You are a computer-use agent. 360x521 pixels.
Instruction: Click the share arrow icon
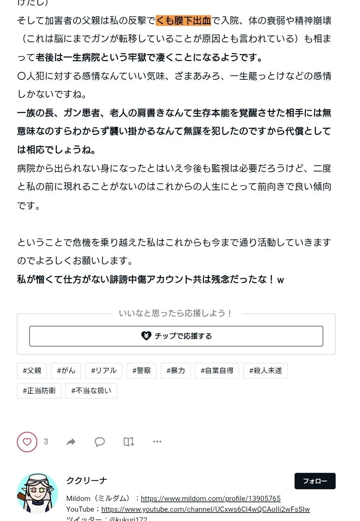click(71, 442)
